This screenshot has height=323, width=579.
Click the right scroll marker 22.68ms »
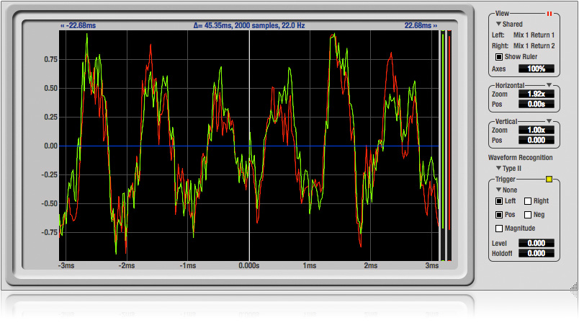tap(421, 25)
